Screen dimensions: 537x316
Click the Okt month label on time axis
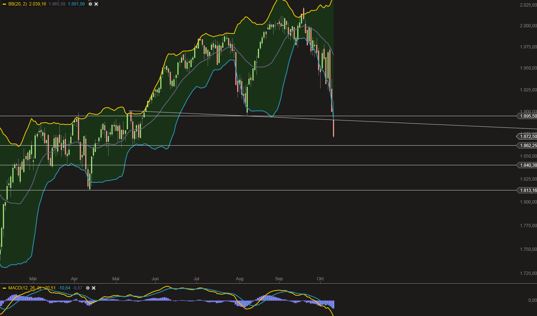[320, 279]
